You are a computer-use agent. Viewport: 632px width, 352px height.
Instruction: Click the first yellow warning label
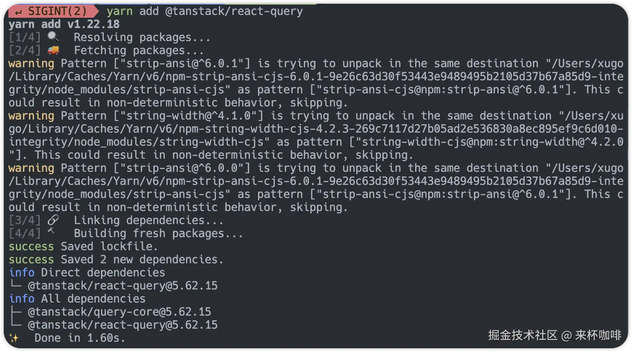[x=31, y=63]
